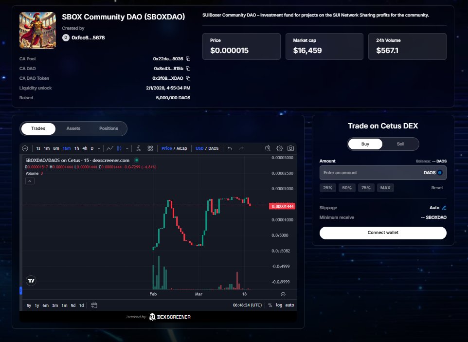Set chart range to 1y

(37, 306)
